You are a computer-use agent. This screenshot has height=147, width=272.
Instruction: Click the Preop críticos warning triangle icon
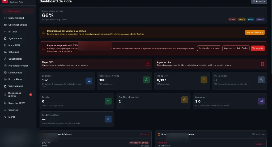(261, 80)
